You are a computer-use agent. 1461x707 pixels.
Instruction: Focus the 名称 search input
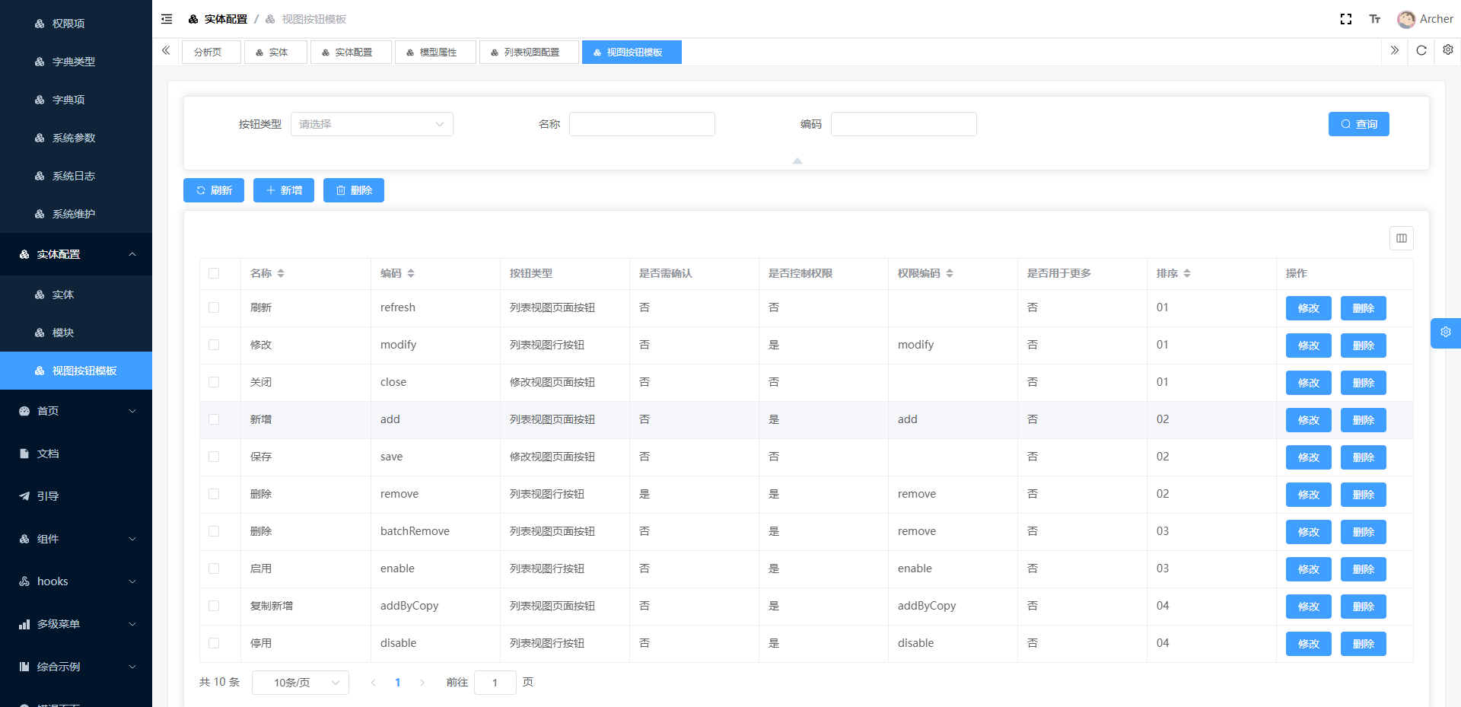[642, 124]
